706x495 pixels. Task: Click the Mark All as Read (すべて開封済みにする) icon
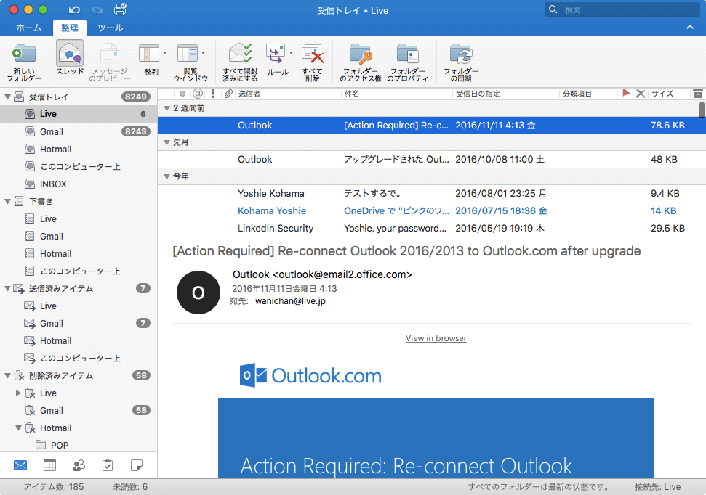[241, 54]
